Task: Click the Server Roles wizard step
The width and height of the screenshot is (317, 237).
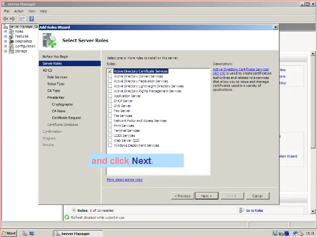Action: [70, 64]
